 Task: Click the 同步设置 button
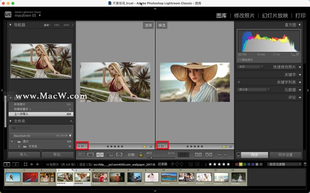tap(285, 155)
